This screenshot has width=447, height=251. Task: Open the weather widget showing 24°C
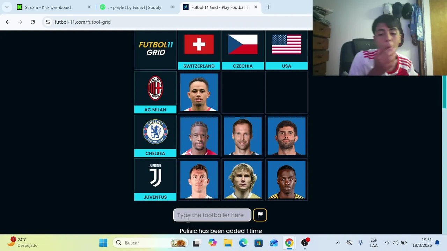click(23, 243)
